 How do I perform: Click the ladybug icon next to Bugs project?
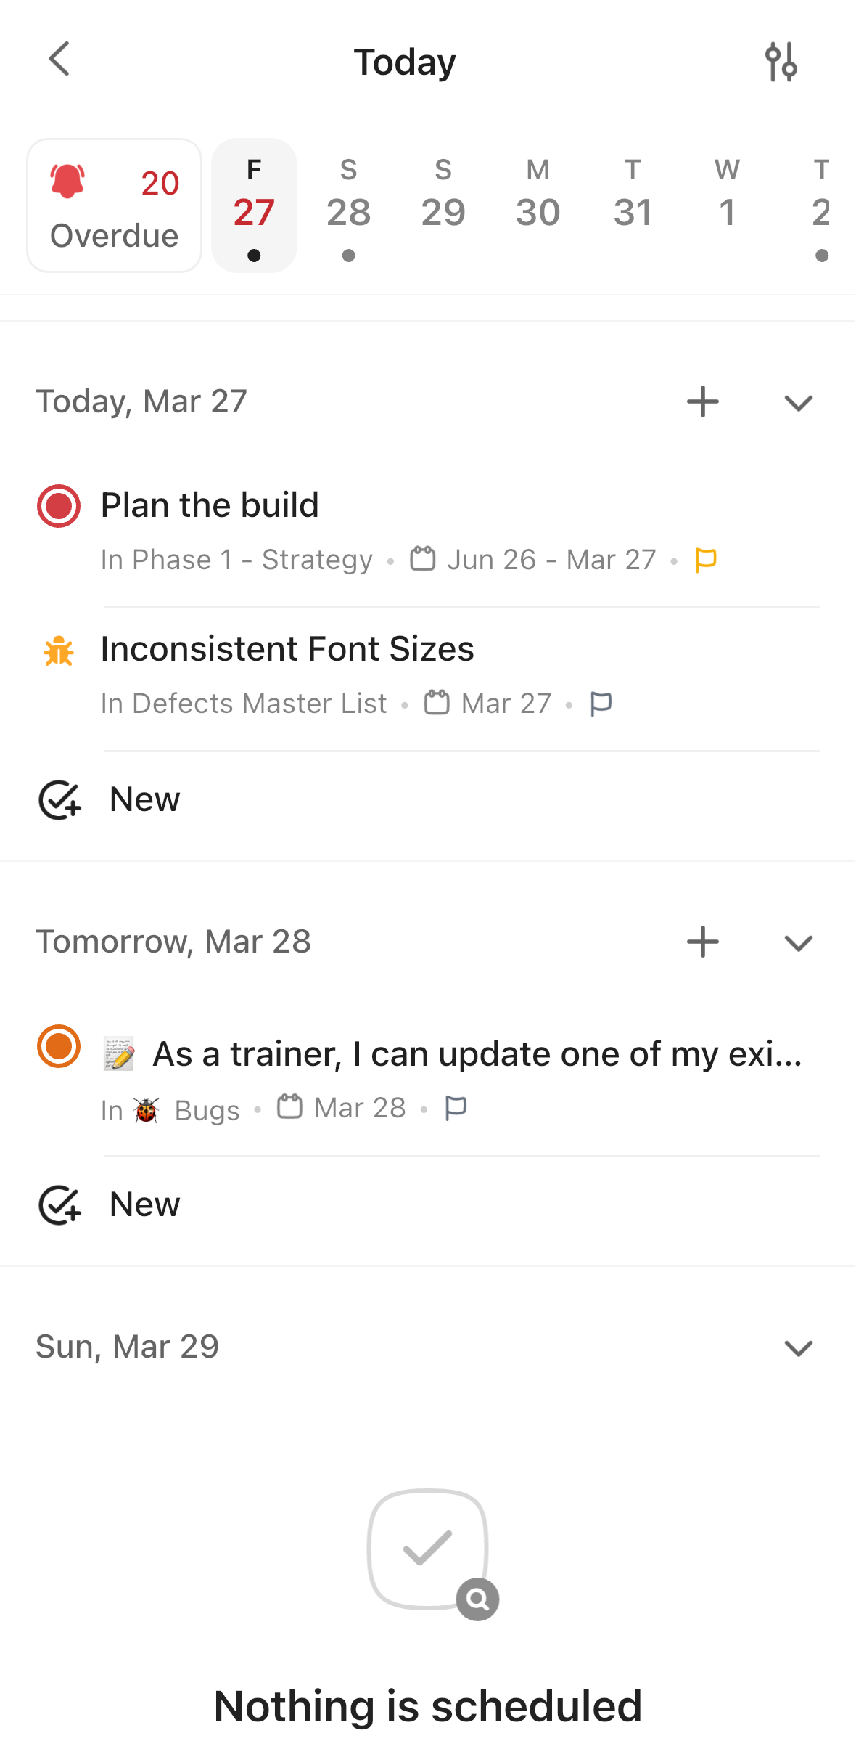(x=147, y=1109)
